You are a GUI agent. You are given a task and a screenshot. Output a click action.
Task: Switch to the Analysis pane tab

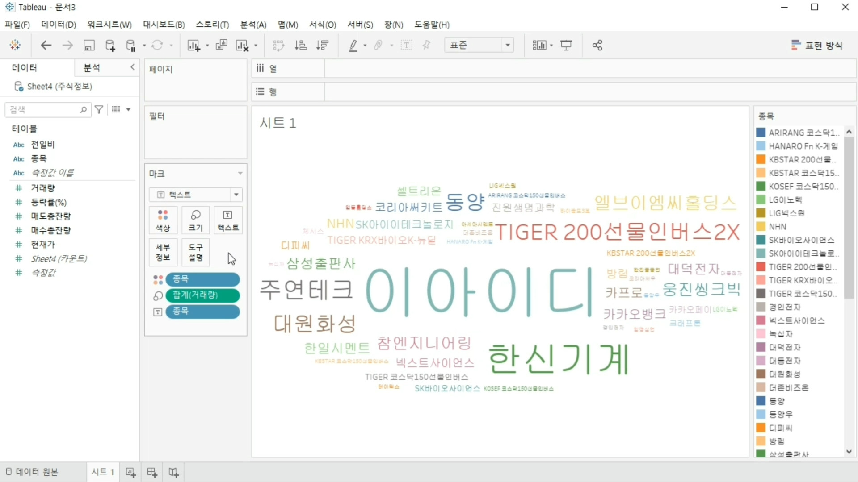(x=92, y=67)
